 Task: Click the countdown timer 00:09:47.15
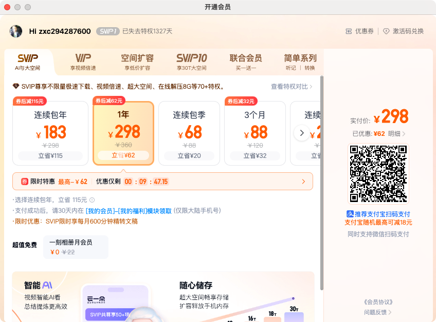point(146,182)
